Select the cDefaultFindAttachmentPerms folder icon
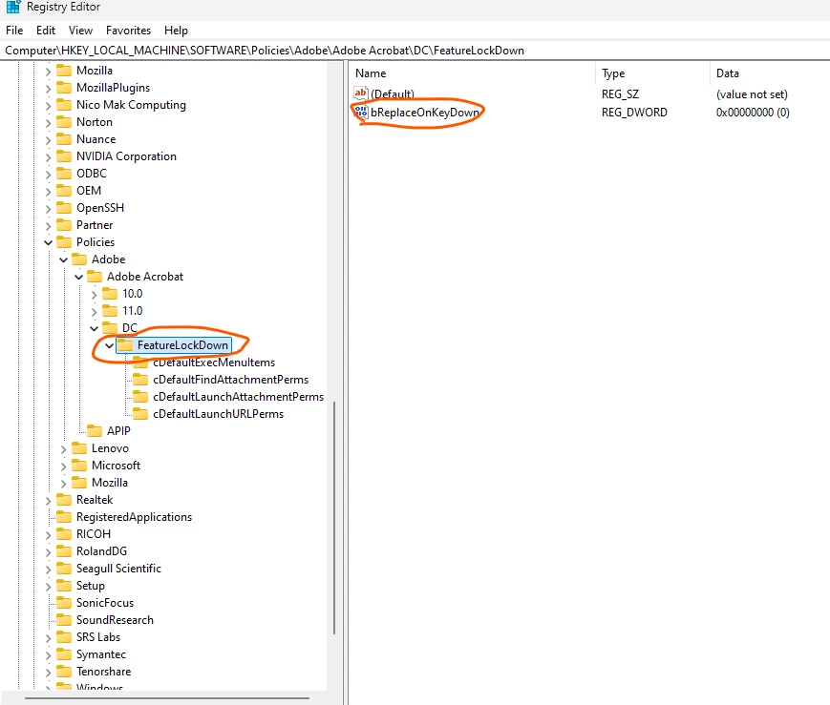Viewport: 830px width, 705px height. [x=140, y=379]
